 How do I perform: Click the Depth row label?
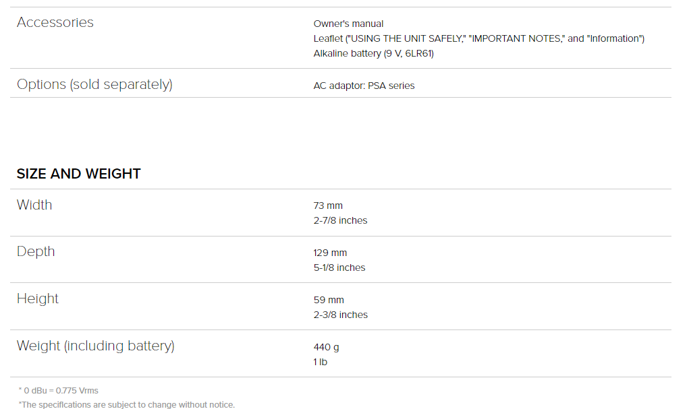tap(36, 251)
